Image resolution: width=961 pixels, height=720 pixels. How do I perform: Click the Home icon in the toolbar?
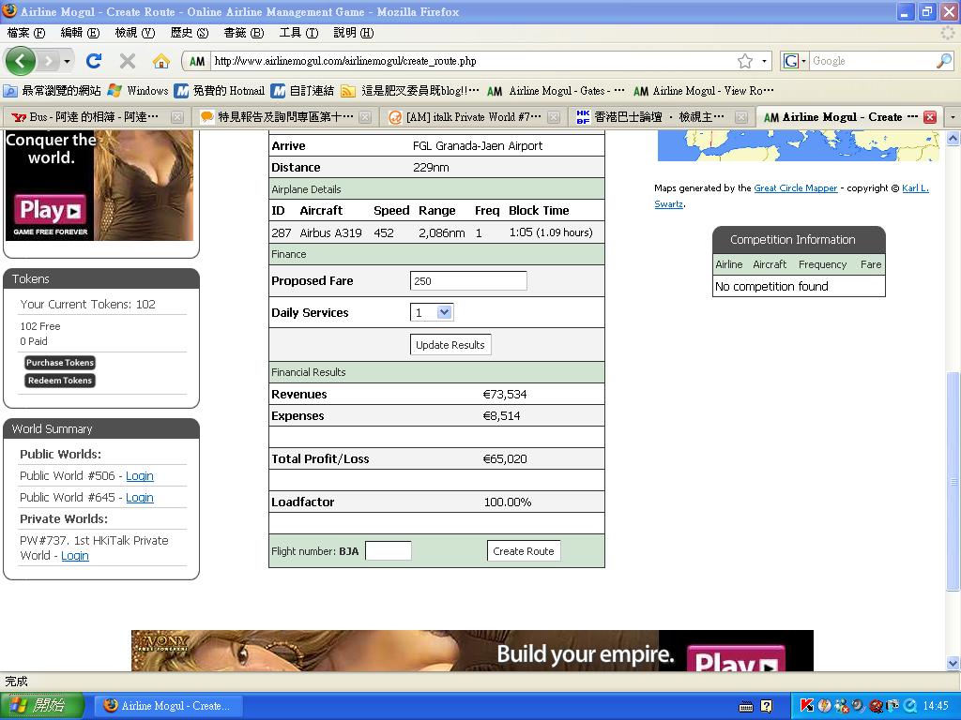pyautogui.click(x=161, y=61)
